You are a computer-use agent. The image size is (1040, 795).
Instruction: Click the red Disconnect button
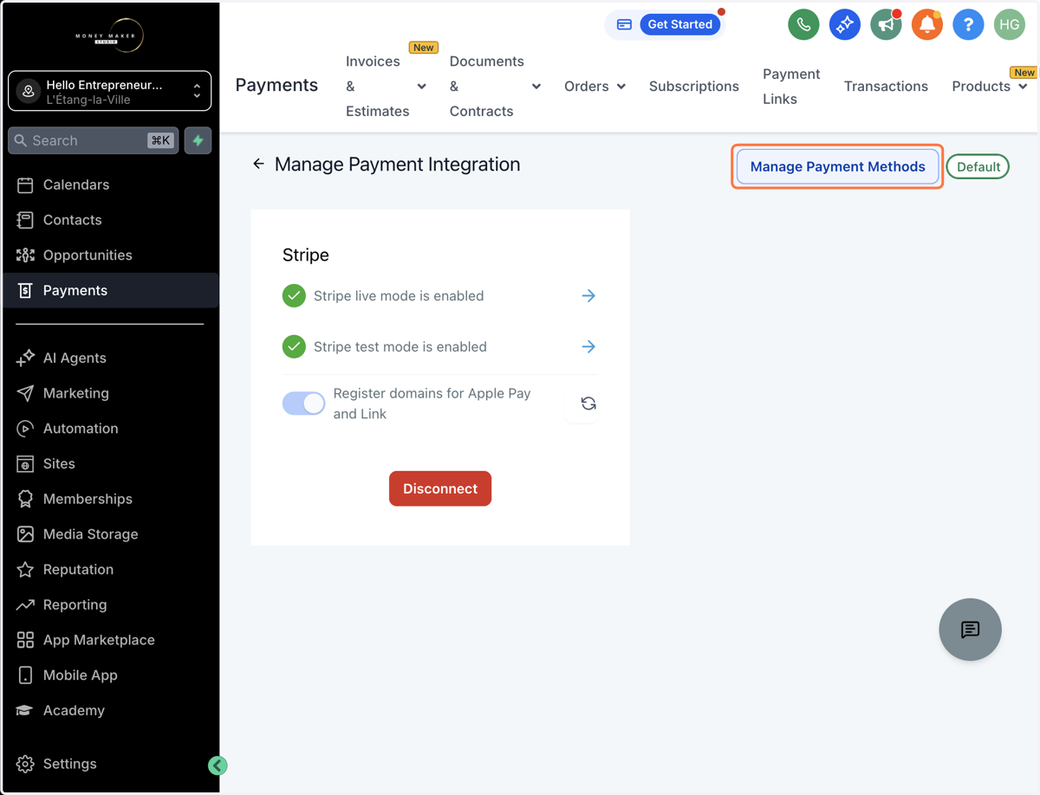click(x=440, y=488)
